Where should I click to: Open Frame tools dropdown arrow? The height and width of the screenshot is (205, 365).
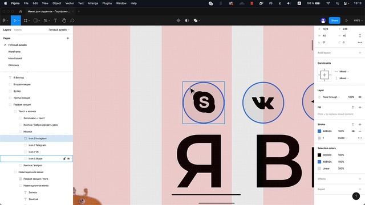(x=30, y=20)
